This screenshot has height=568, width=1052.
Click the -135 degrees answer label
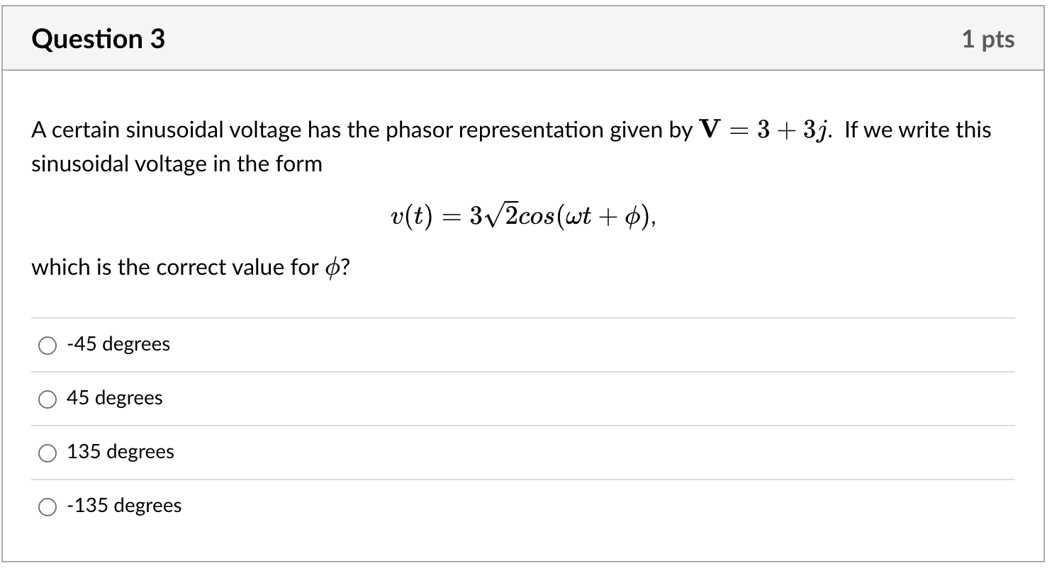coord(124,506)
